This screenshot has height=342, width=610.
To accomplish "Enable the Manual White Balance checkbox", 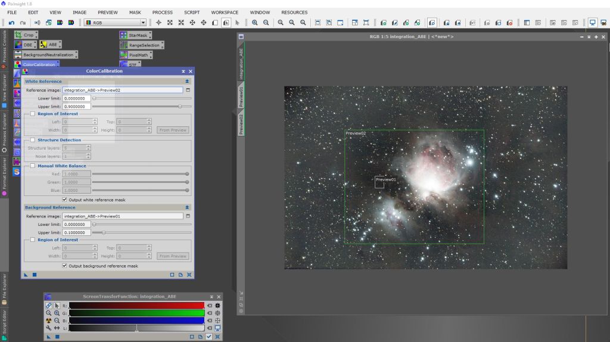I will 33,166.
